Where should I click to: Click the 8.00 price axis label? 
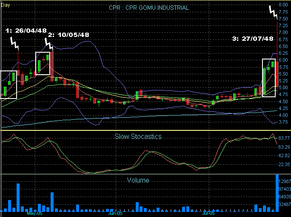pyautogui.click(x=283, y=5)
